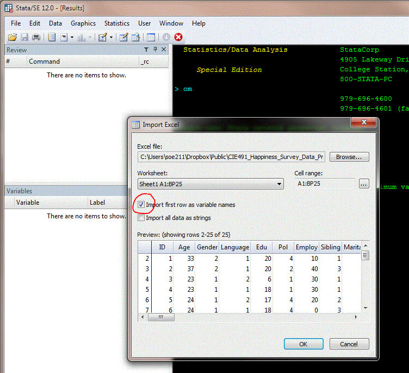
Task: Open the File menu
Action: coord(16,23)
